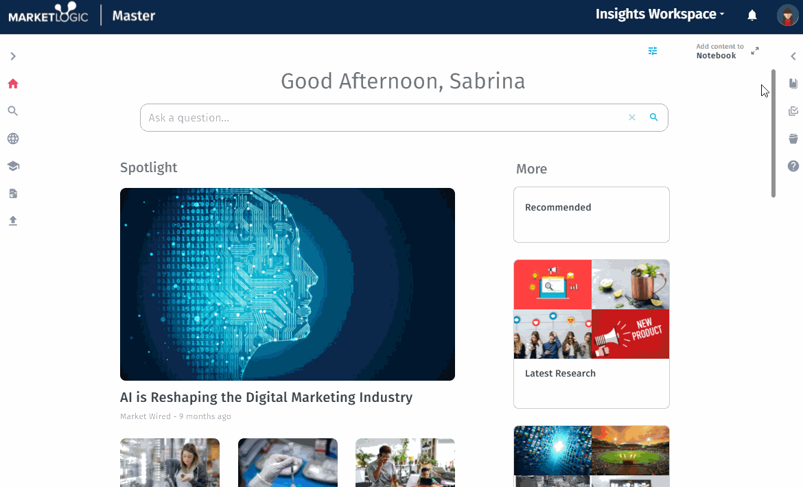Open the checklist icon in right sidebar
This screenshot has height=487, width=803.
point(793,111)
